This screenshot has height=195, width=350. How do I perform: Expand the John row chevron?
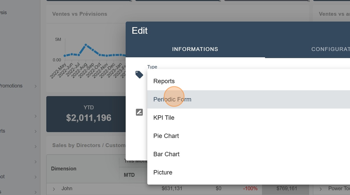(54, 189)
